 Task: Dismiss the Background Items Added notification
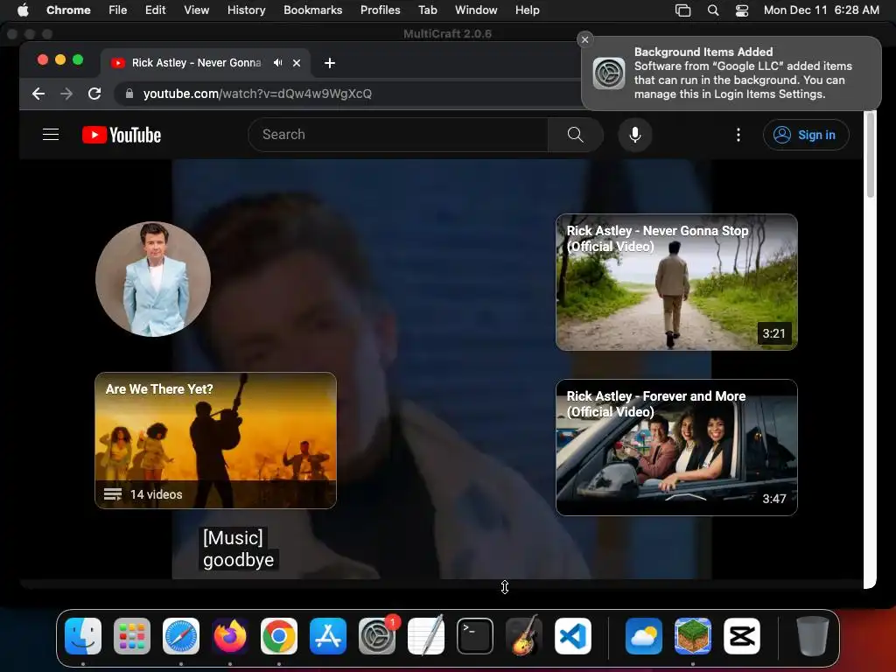tap(584, 39)
